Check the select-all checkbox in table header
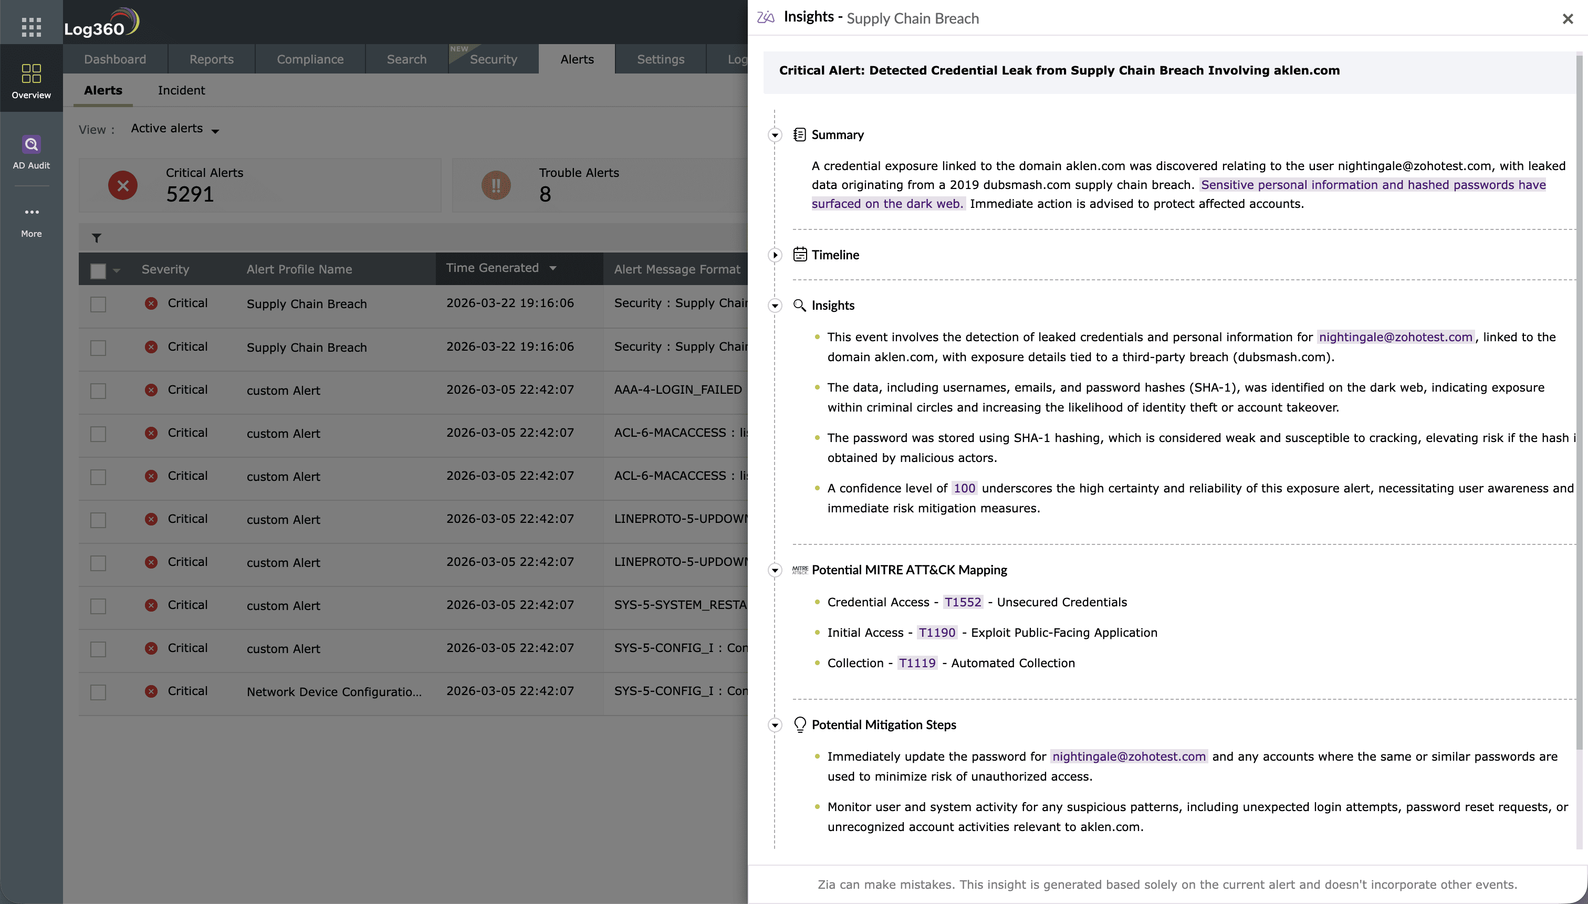The height and width of the screenshot is (904, 1588). click(98, 271)
